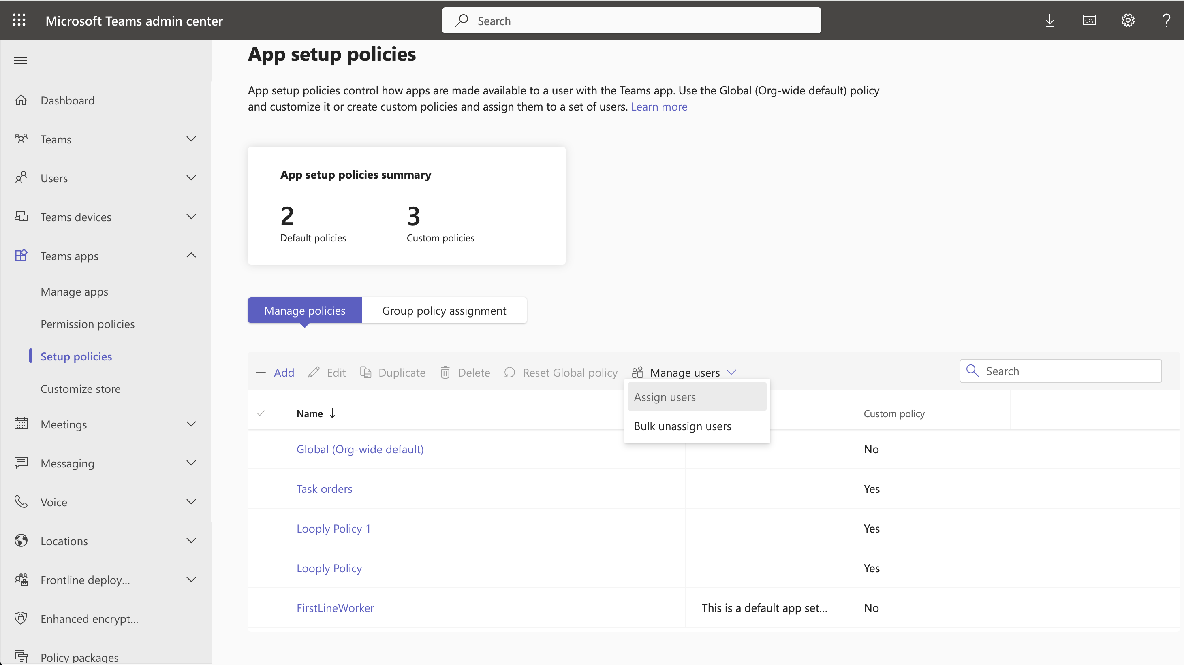Choose Bulk unassign users option

coord(682,426)
